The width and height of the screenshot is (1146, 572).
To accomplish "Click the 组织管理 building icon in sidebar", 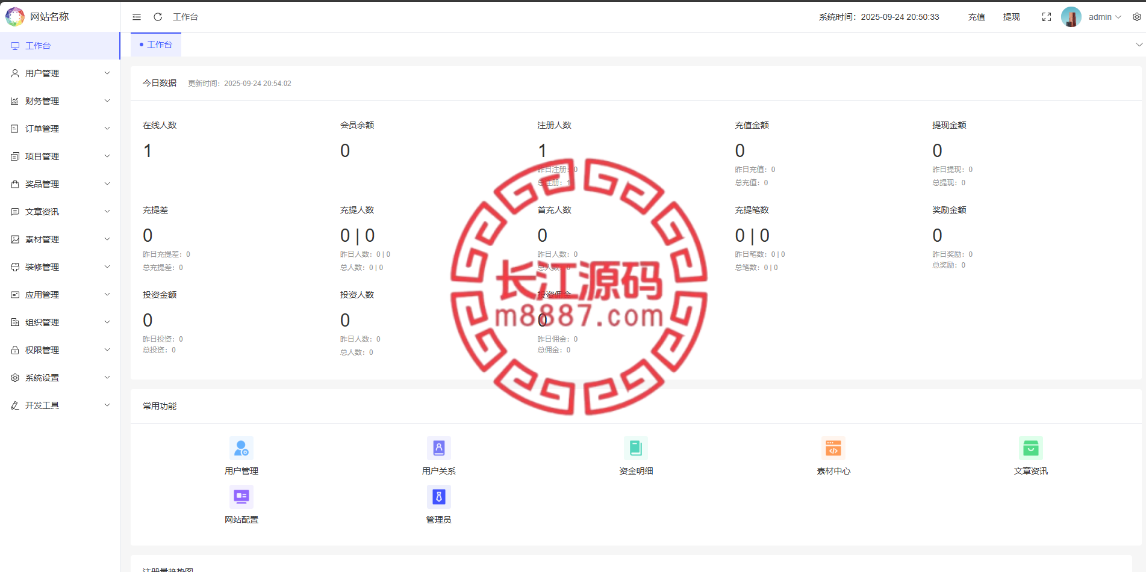I will point(15,322).
